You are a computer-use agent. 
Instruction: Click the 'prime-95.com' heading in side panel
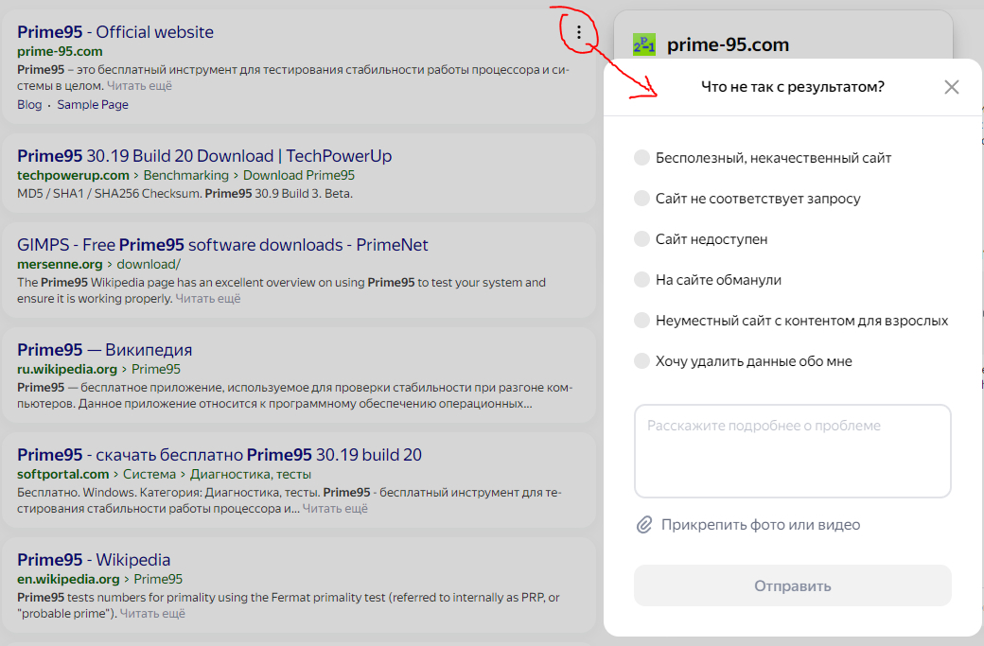[x=728, y=44]
